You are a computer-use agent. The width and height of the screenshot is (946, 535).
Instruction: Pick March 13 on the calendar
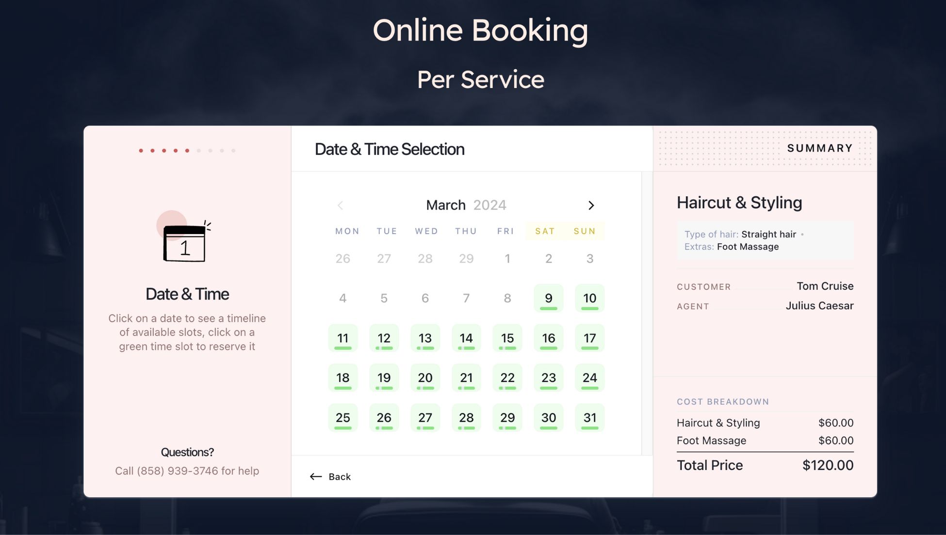[425, 338]
